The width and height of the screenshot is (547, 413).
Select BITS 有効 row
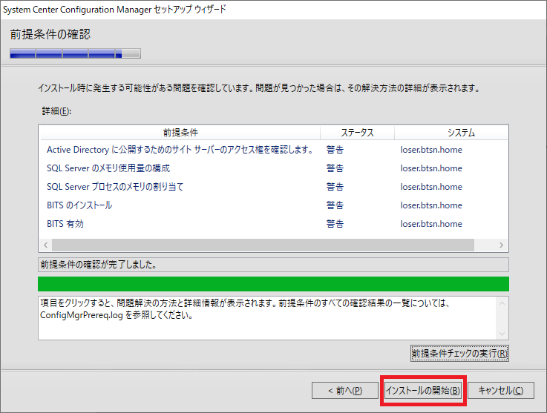274,223
